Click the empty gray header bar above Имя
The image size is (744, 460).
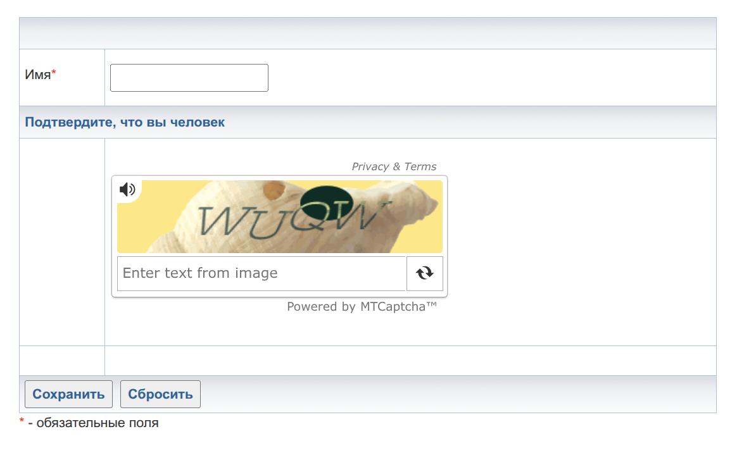(x=367, y=33)
